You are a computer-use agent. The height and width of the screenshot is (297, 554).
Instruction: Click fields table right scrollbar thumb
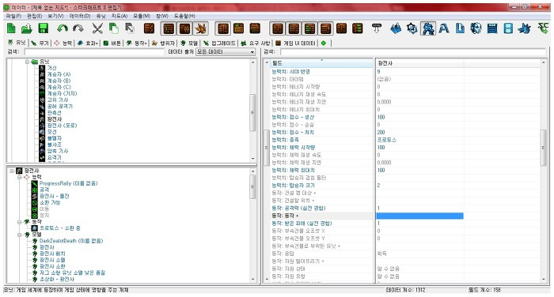coord(543,148)
